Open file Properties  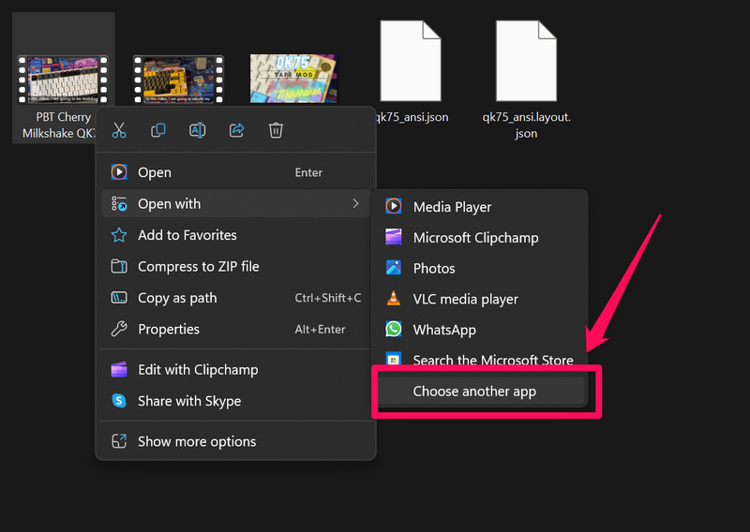(x=169, y=329)
